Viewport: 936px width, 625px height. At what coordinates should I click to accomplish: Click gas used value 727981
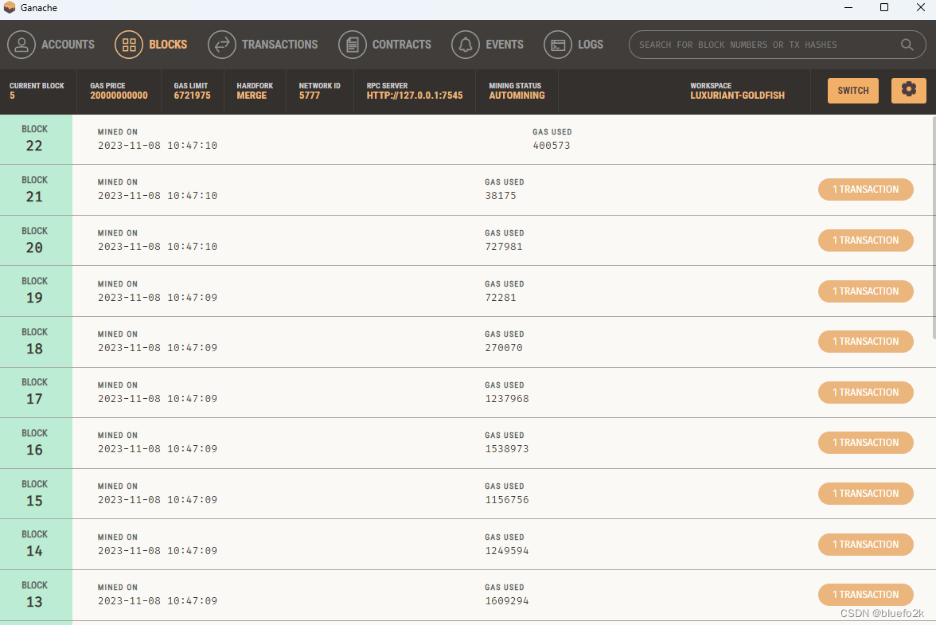(x=504, y=247)
